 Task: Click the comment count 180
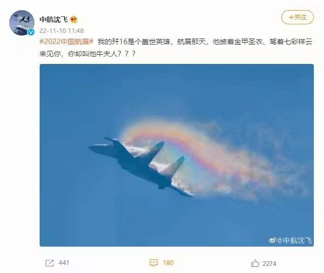[x=168, y=263]
